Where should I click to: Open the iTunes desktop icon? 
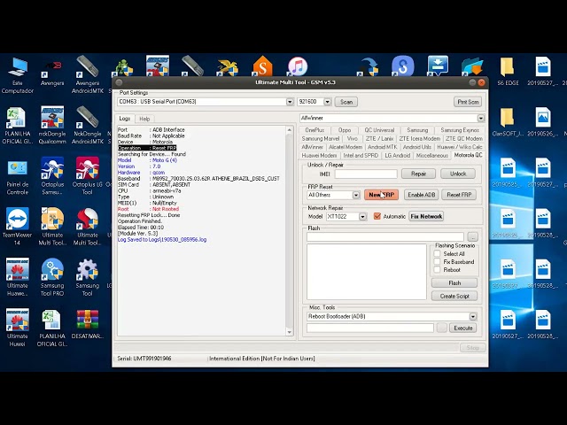tap(298, 66)
